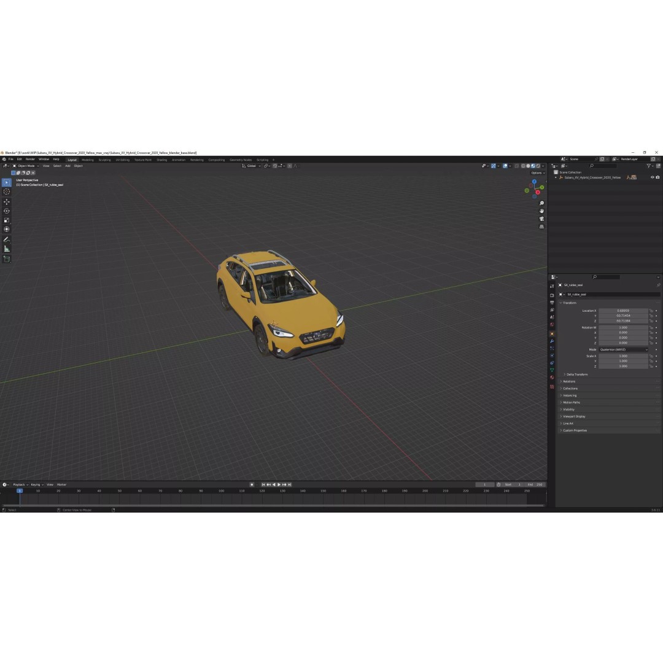Open the timeline Marker menu
This screenshot has height=663, width=663.
tap(62, 484)
